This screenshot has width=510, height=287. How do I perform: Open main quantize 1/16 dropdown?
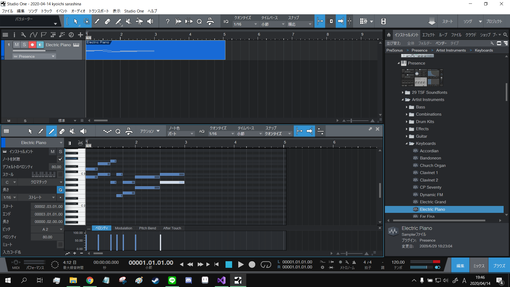click(x=245, y=24)
